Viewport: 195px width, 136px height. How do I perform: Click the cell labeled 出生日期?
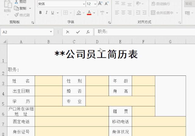click(x=21, y=91)
